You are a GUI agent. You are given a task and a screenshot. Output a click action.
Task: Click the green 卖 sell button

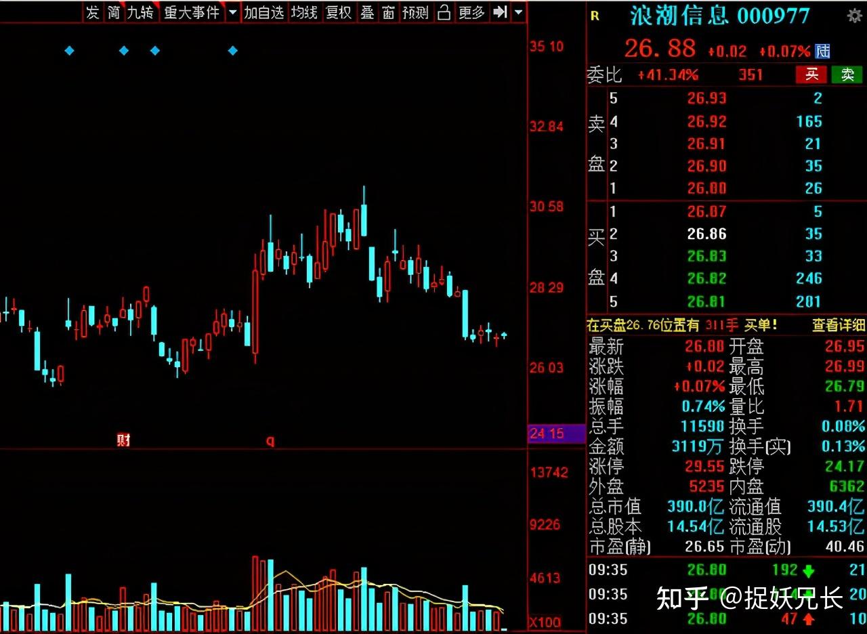click(847, 75)
